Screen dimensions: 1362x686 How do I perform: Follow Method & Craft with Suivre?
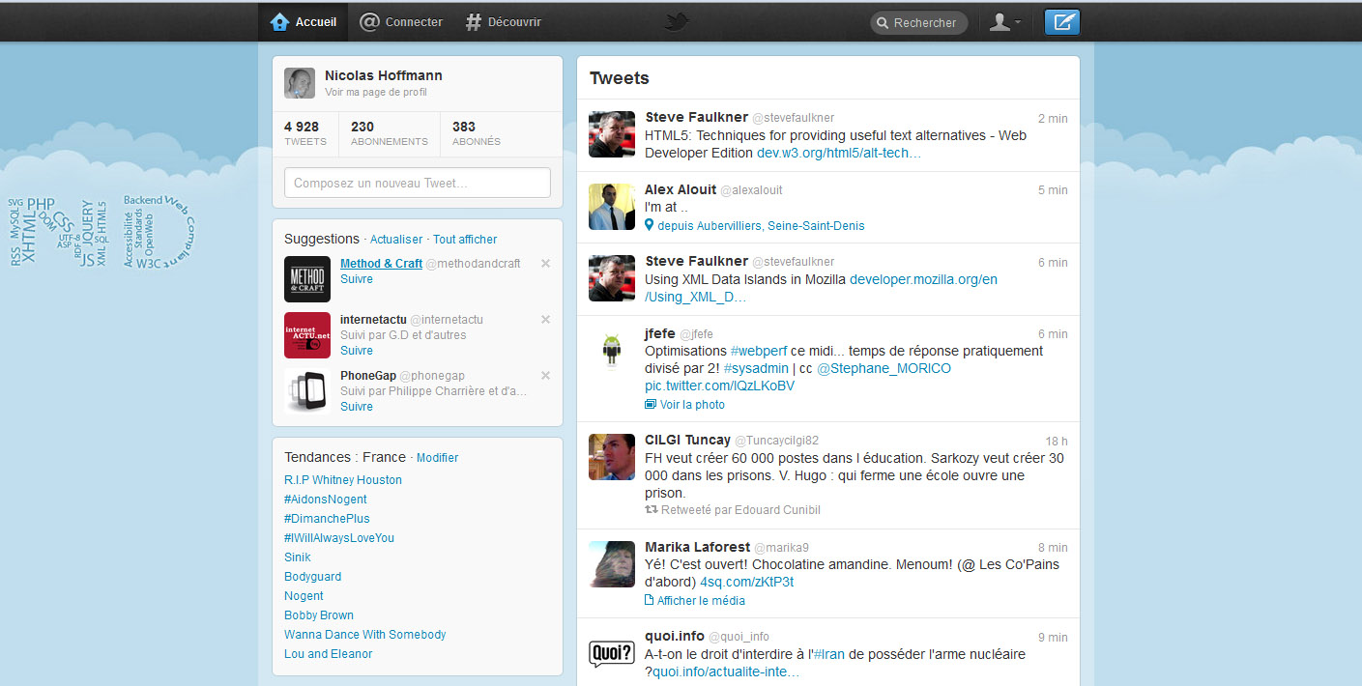(357, 279)
